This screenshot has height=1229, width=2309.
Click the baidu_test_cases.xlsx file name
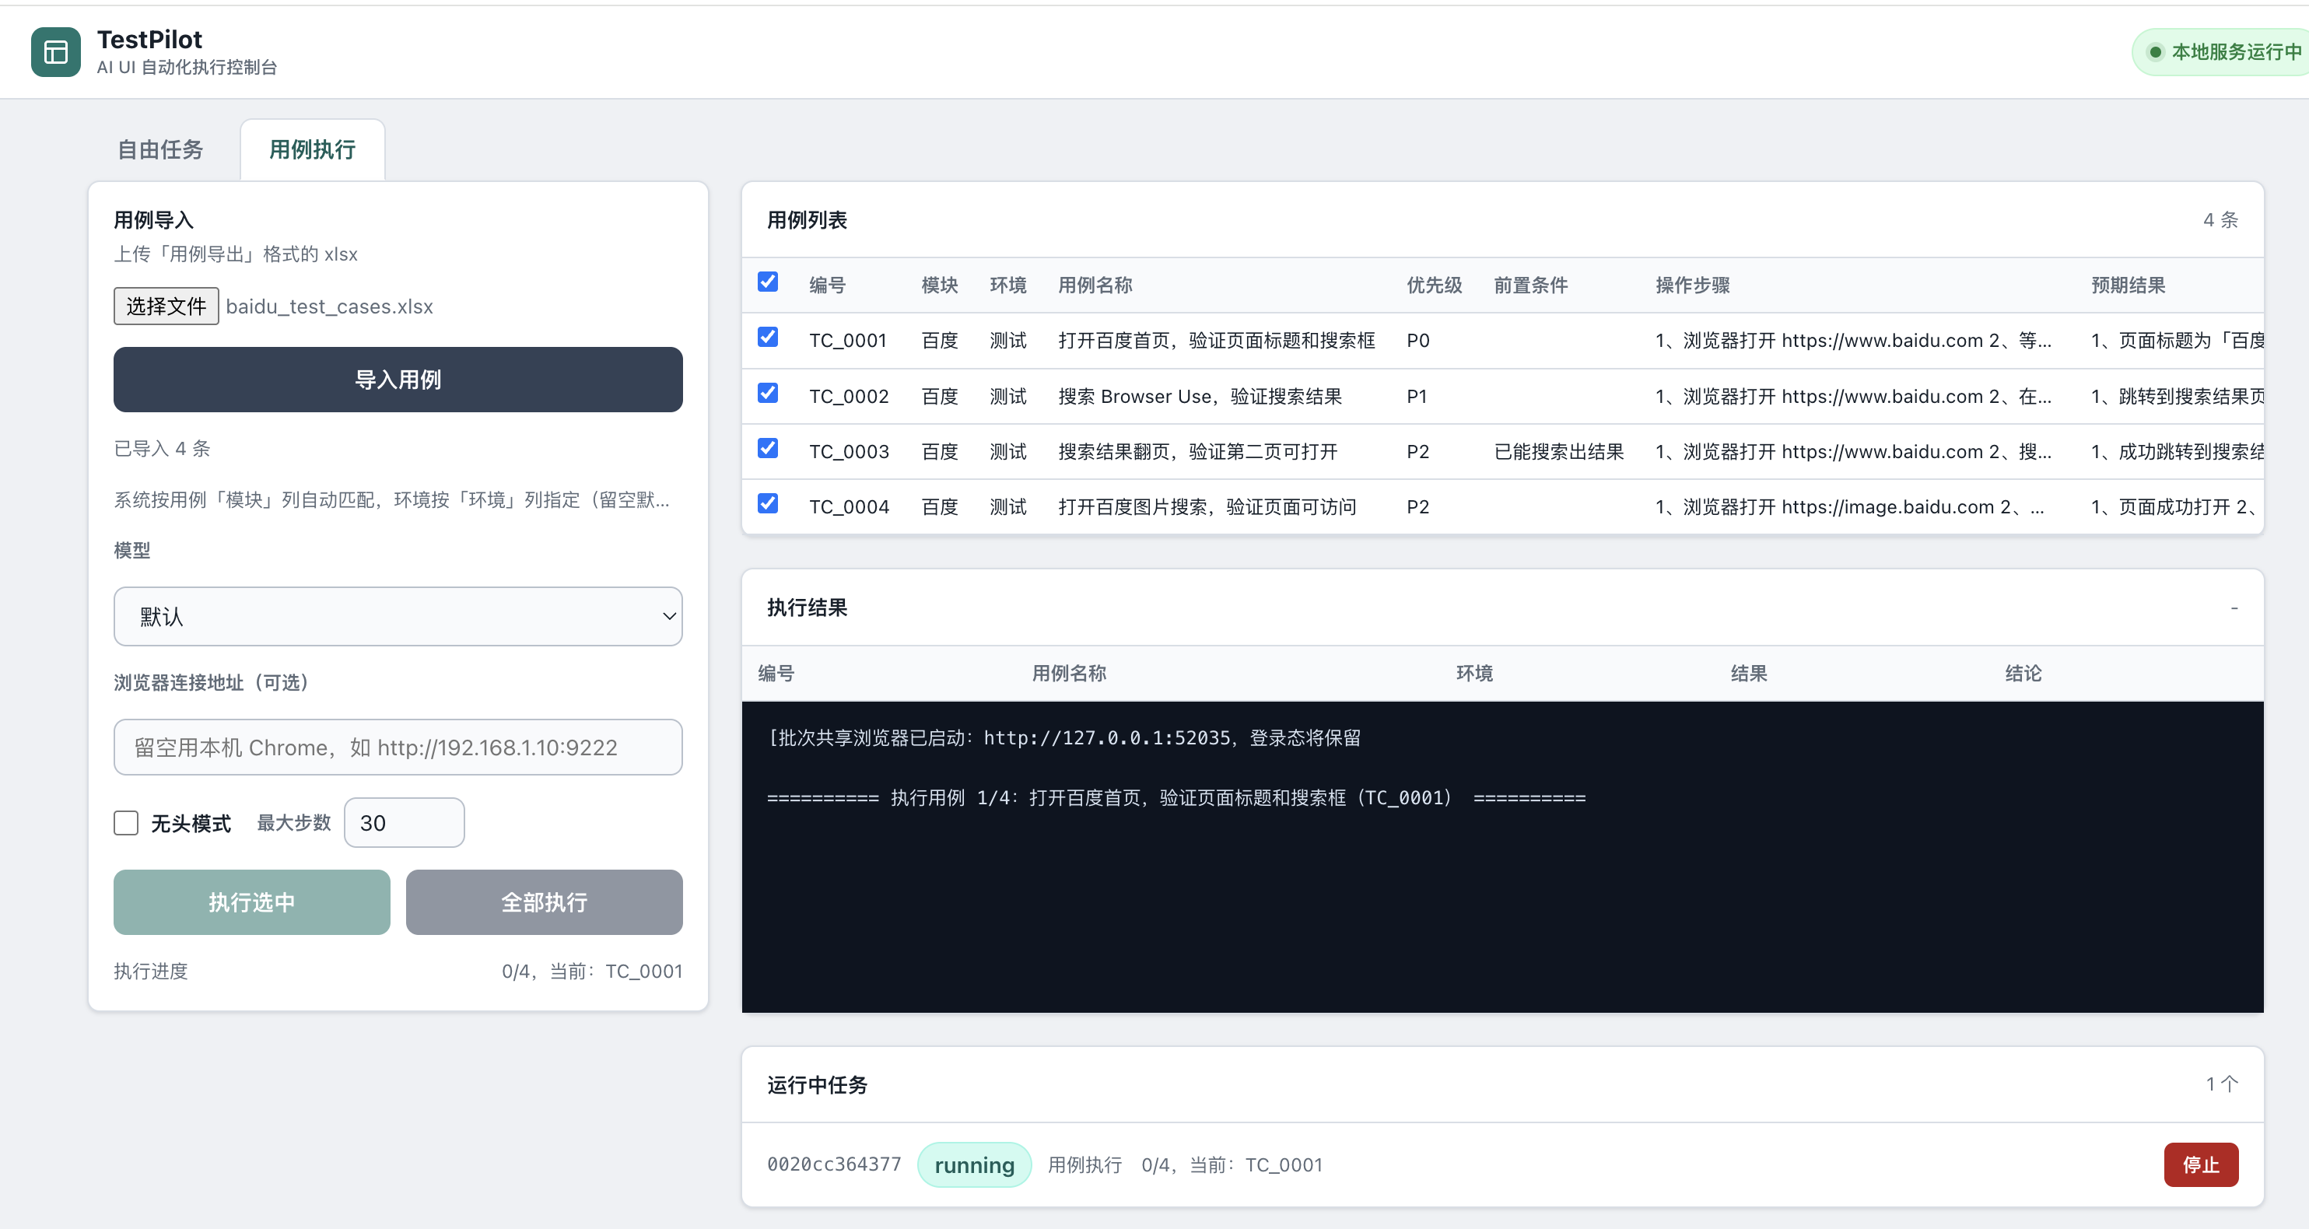329,306
